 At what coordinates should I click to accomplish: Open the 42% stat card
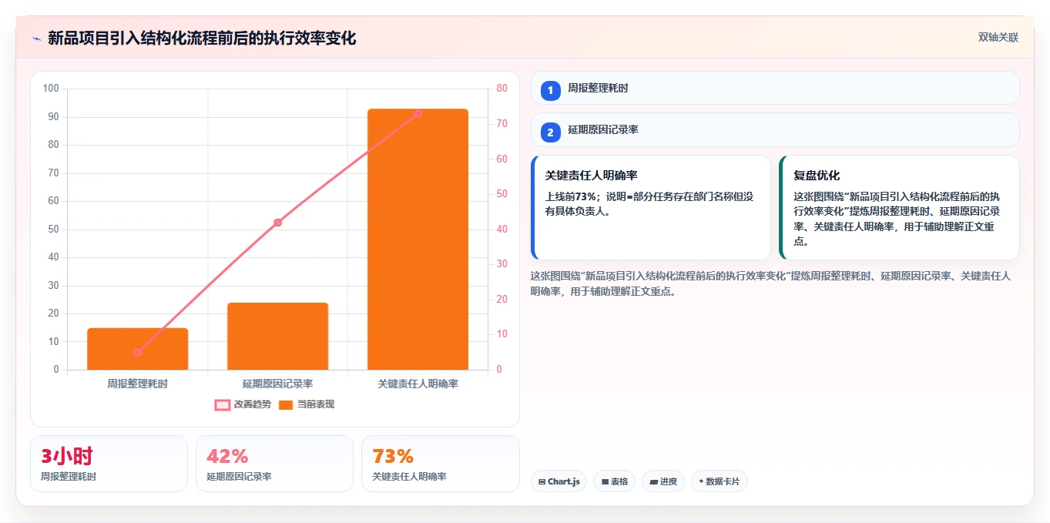click(x=274, y=464)
